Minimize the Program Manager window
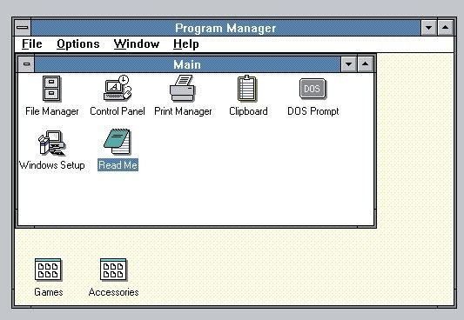This screenshot has height=320, width=464. pyautogui.click(x=428, y=28)
